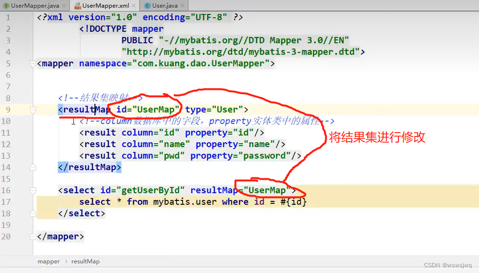Click the namespace attribute on line 5
Screen dimensions: 479x273
pyautogui.click(x=103, y=63)
